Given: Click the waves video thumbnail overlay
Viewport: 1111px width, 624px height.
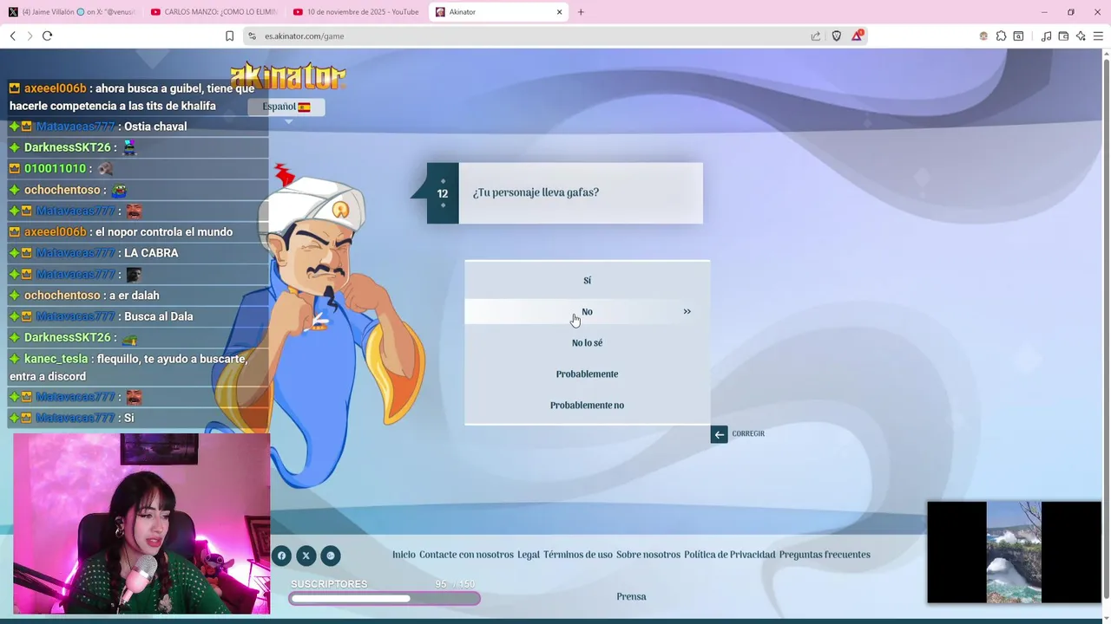Looking at the screenshot, I should point(1014,552).
